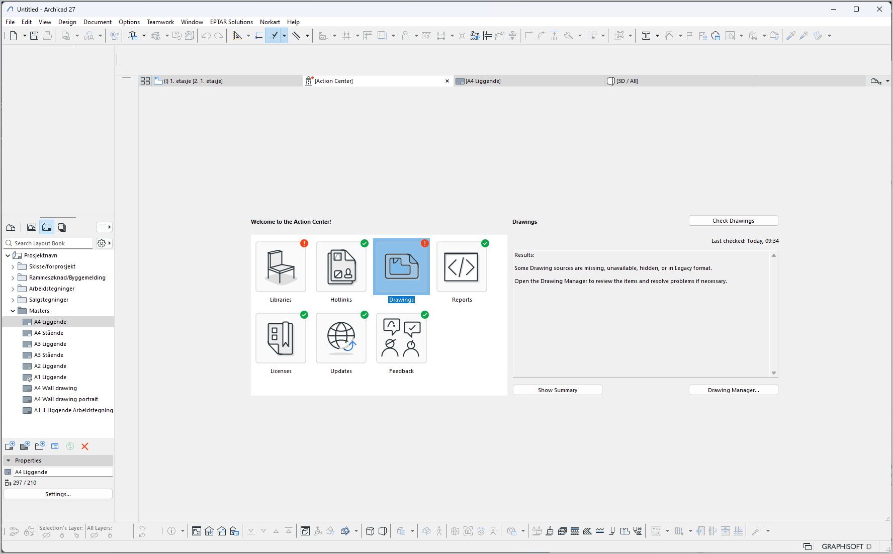893x554 pixels.
Task: Click the Check Drawings button
Action: [733, 221]
